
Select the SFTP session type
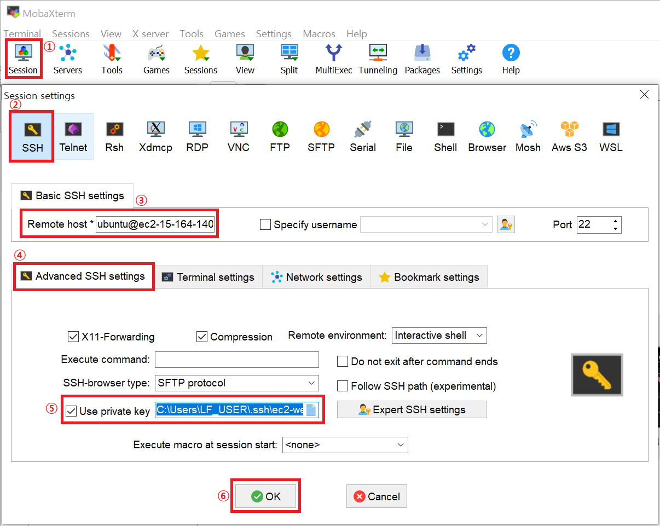pyautogui.click(x=321, y=137)
